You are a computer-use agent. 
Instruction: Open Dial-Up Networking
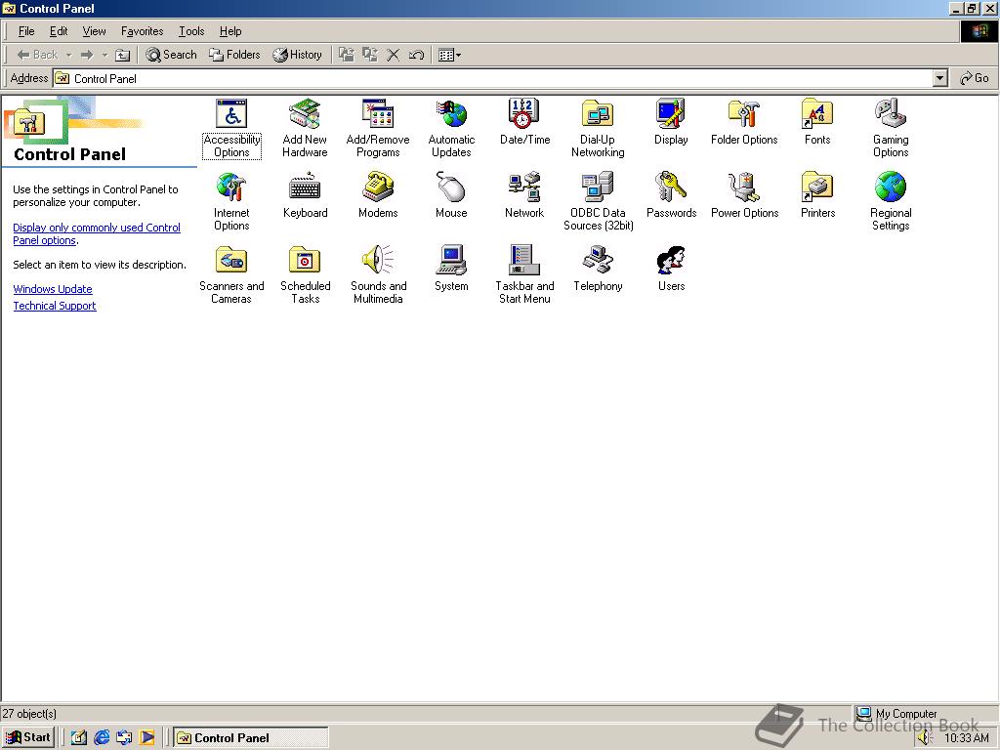[598, 112]
